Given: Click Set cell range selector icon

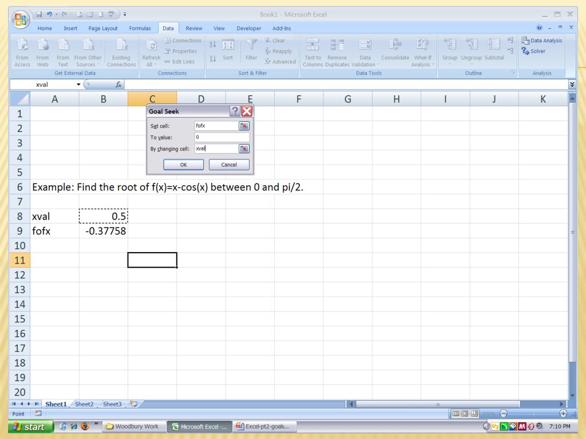Looking at the screenshot, I should 244,126.
